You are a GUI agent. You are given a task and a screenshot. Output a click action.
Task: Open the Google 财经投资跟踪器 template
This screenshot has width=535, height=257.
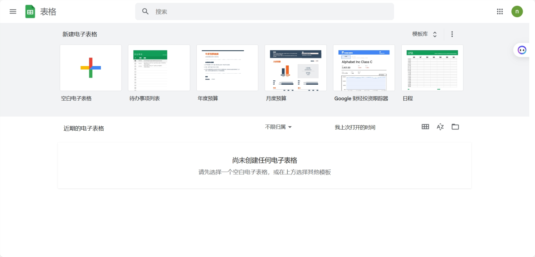coord(363,67)
